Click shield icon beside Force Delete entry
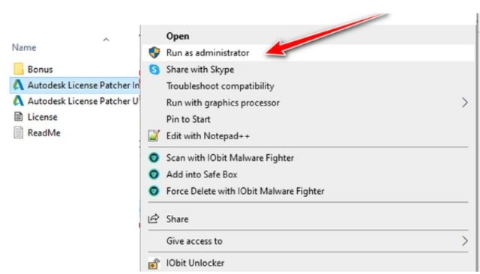Screen dimensions: 480x274 pyautogui.click(x=154, y=191)
